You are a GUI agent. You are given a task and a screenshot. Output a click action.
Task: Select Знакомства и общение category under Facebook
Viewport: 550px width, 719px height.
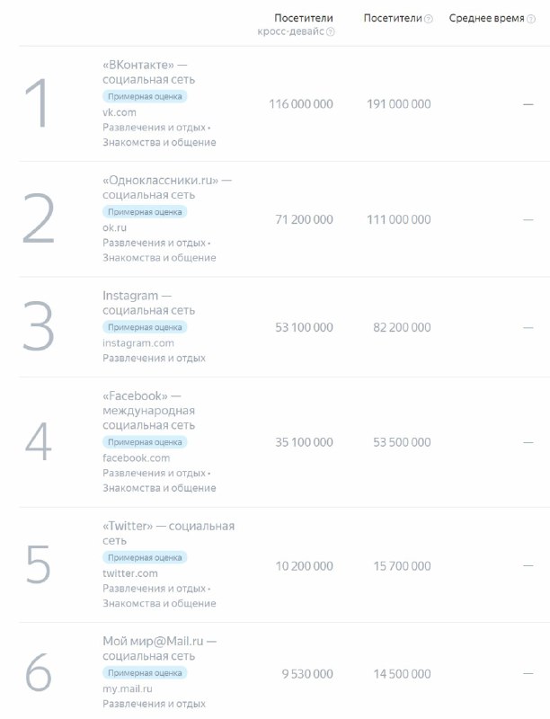159,488
